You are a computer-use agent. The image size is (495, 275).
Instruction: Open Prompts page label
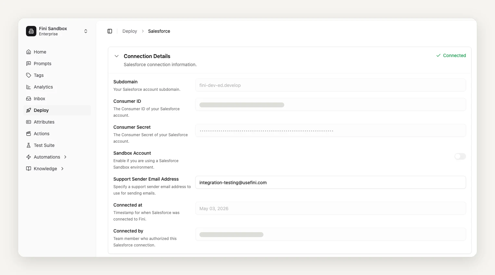click(x=43, y=64)
